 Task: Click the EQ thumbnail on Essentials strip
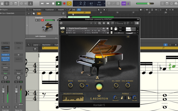tap(6, 48)
